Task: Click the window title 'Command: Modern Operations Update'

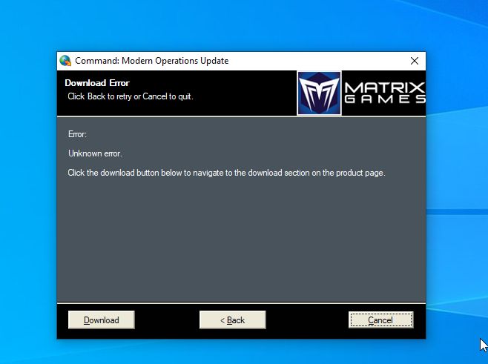Action: point(151,61)
